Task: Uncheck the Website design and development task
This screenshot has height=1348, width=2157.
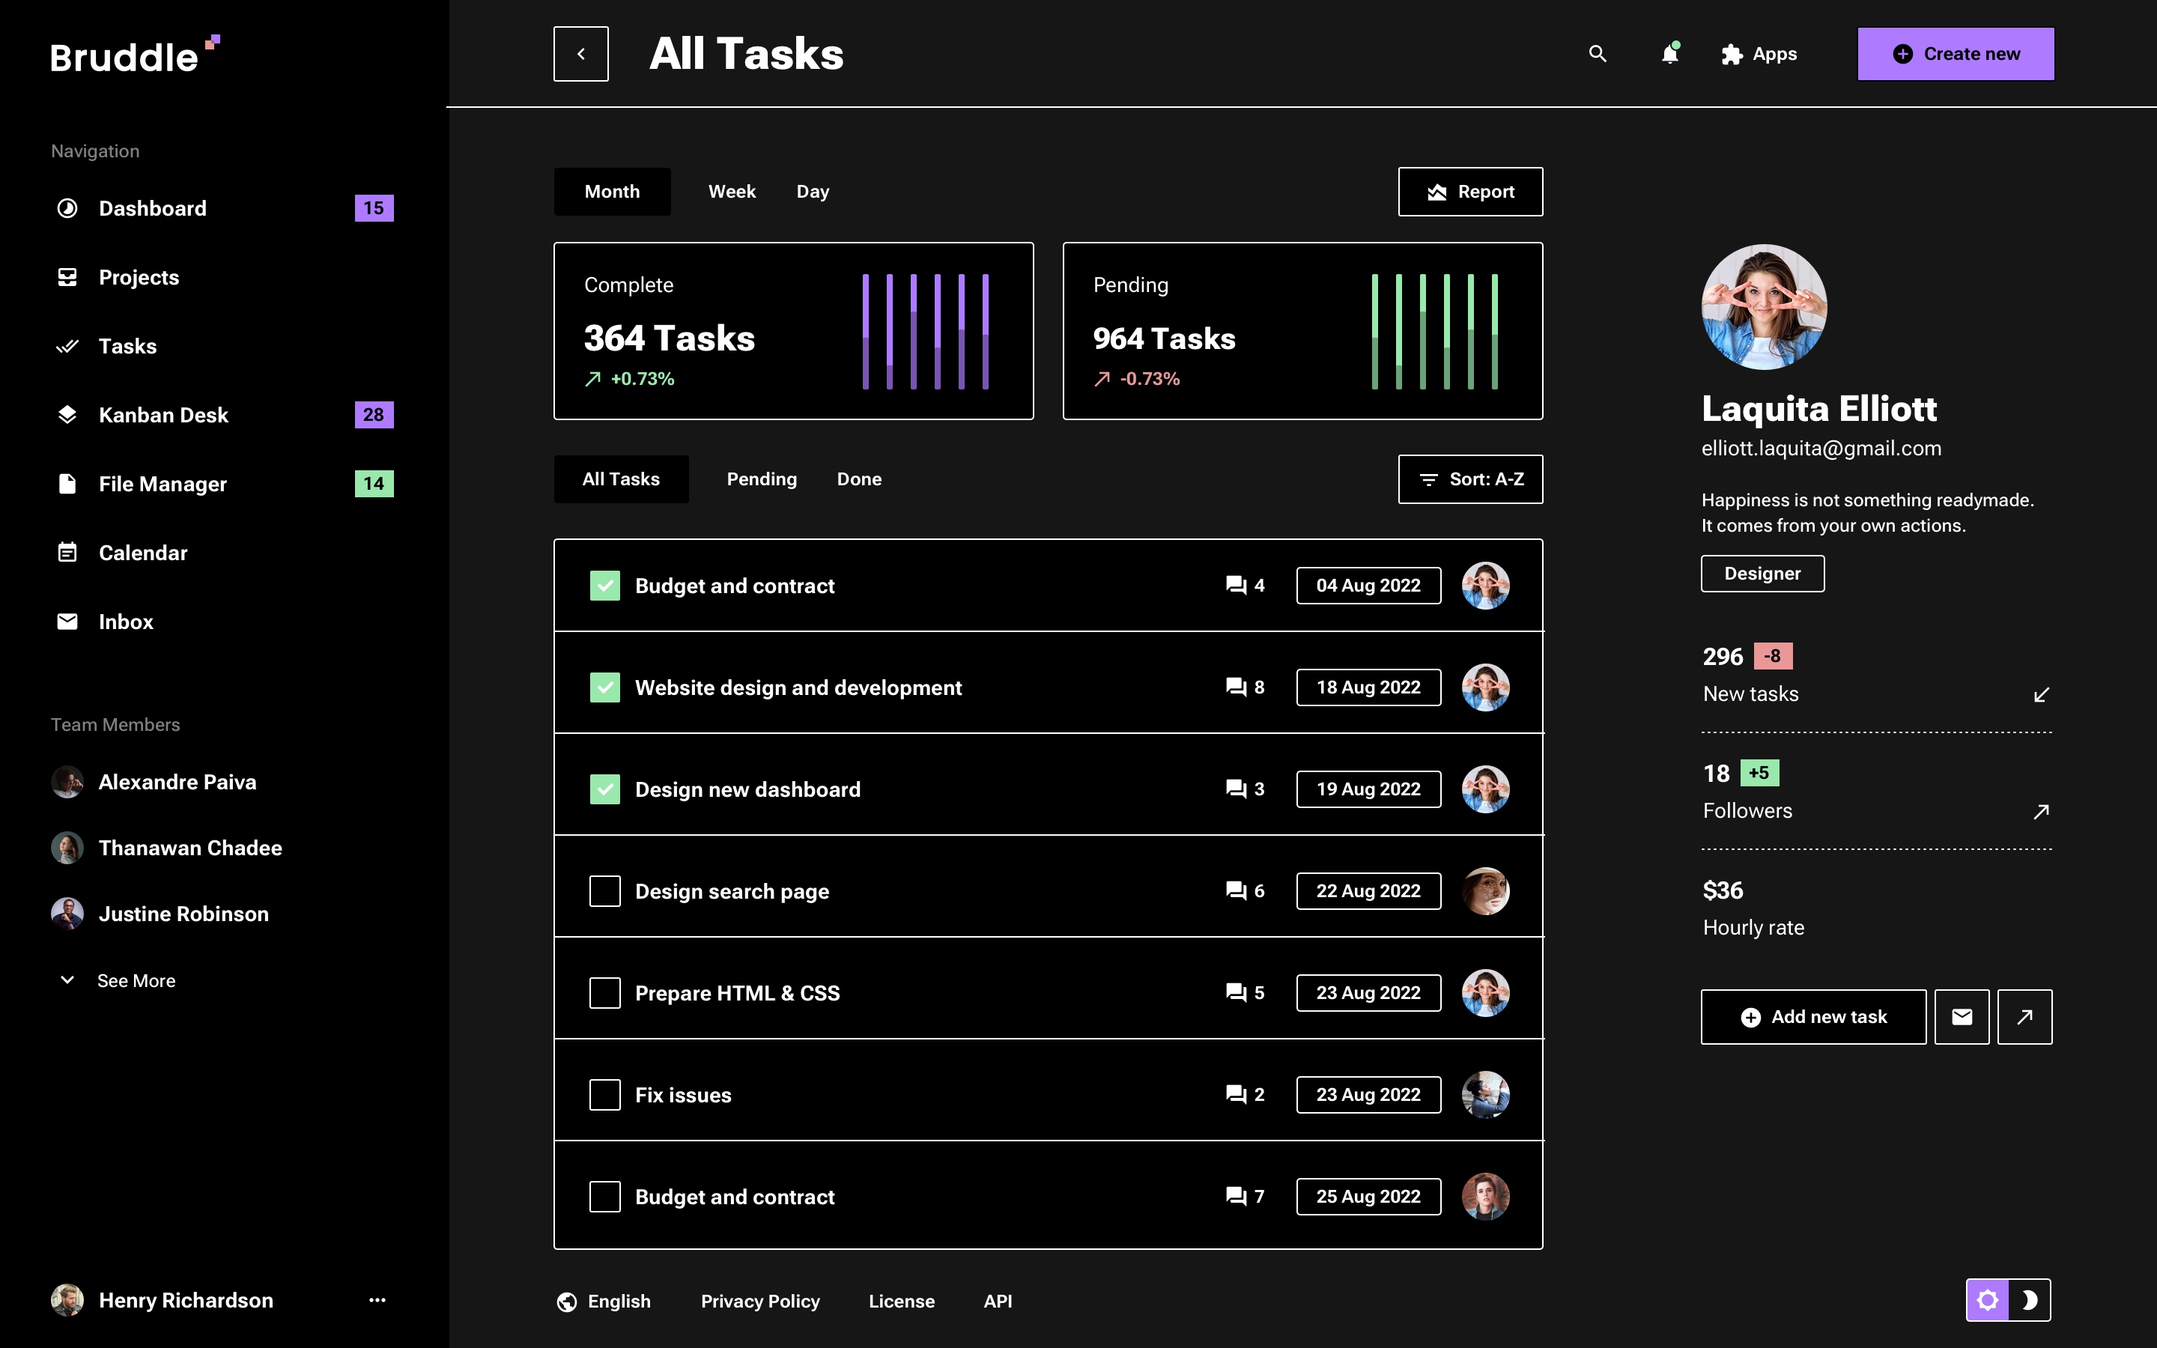Action: pyautogui.click(x=605, y=687)
